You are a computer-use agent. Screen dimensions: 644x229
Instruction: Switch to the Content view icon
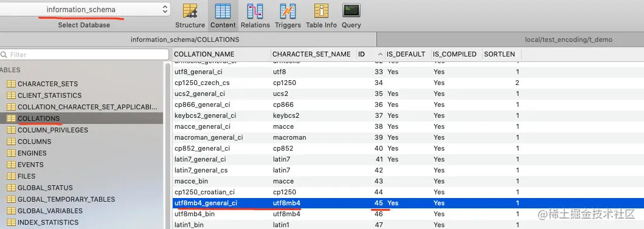pyautogui.click(x=223, y=11)
